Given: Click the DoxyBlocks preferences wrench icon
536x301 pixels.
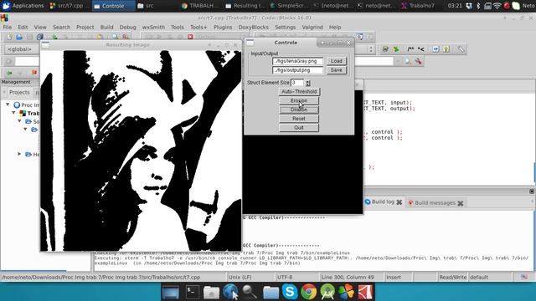Looking at the screenshot, I should click(x=461, y=49).
